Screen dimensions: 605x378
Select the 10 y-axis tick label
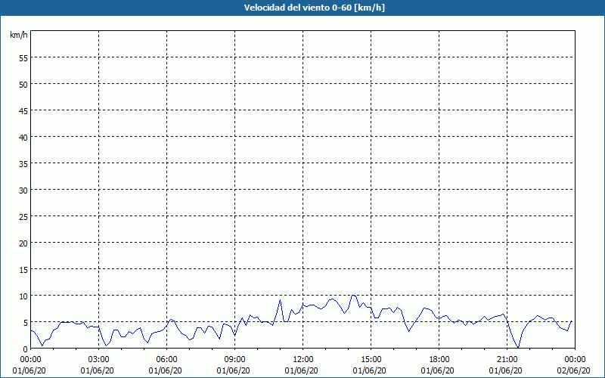[x=23, y=296]
